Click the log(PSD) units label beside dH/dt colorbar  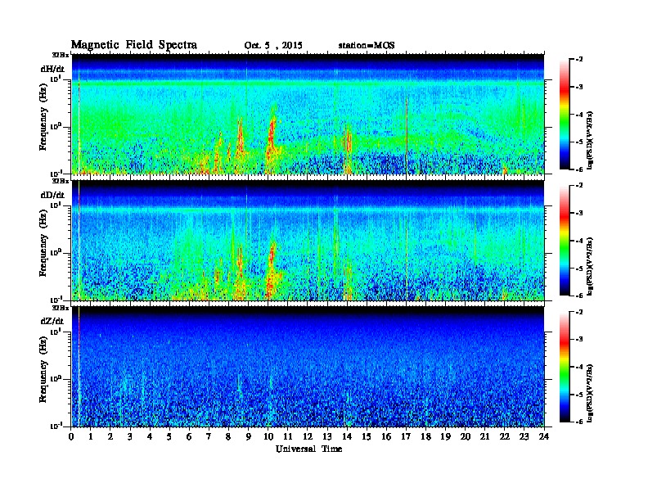(591, 140)
